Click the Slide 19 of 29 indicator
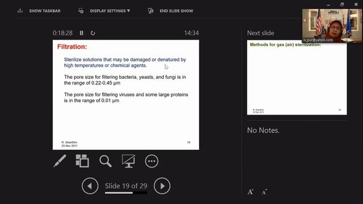Screen dimensions: 363x204 point(126,186)
